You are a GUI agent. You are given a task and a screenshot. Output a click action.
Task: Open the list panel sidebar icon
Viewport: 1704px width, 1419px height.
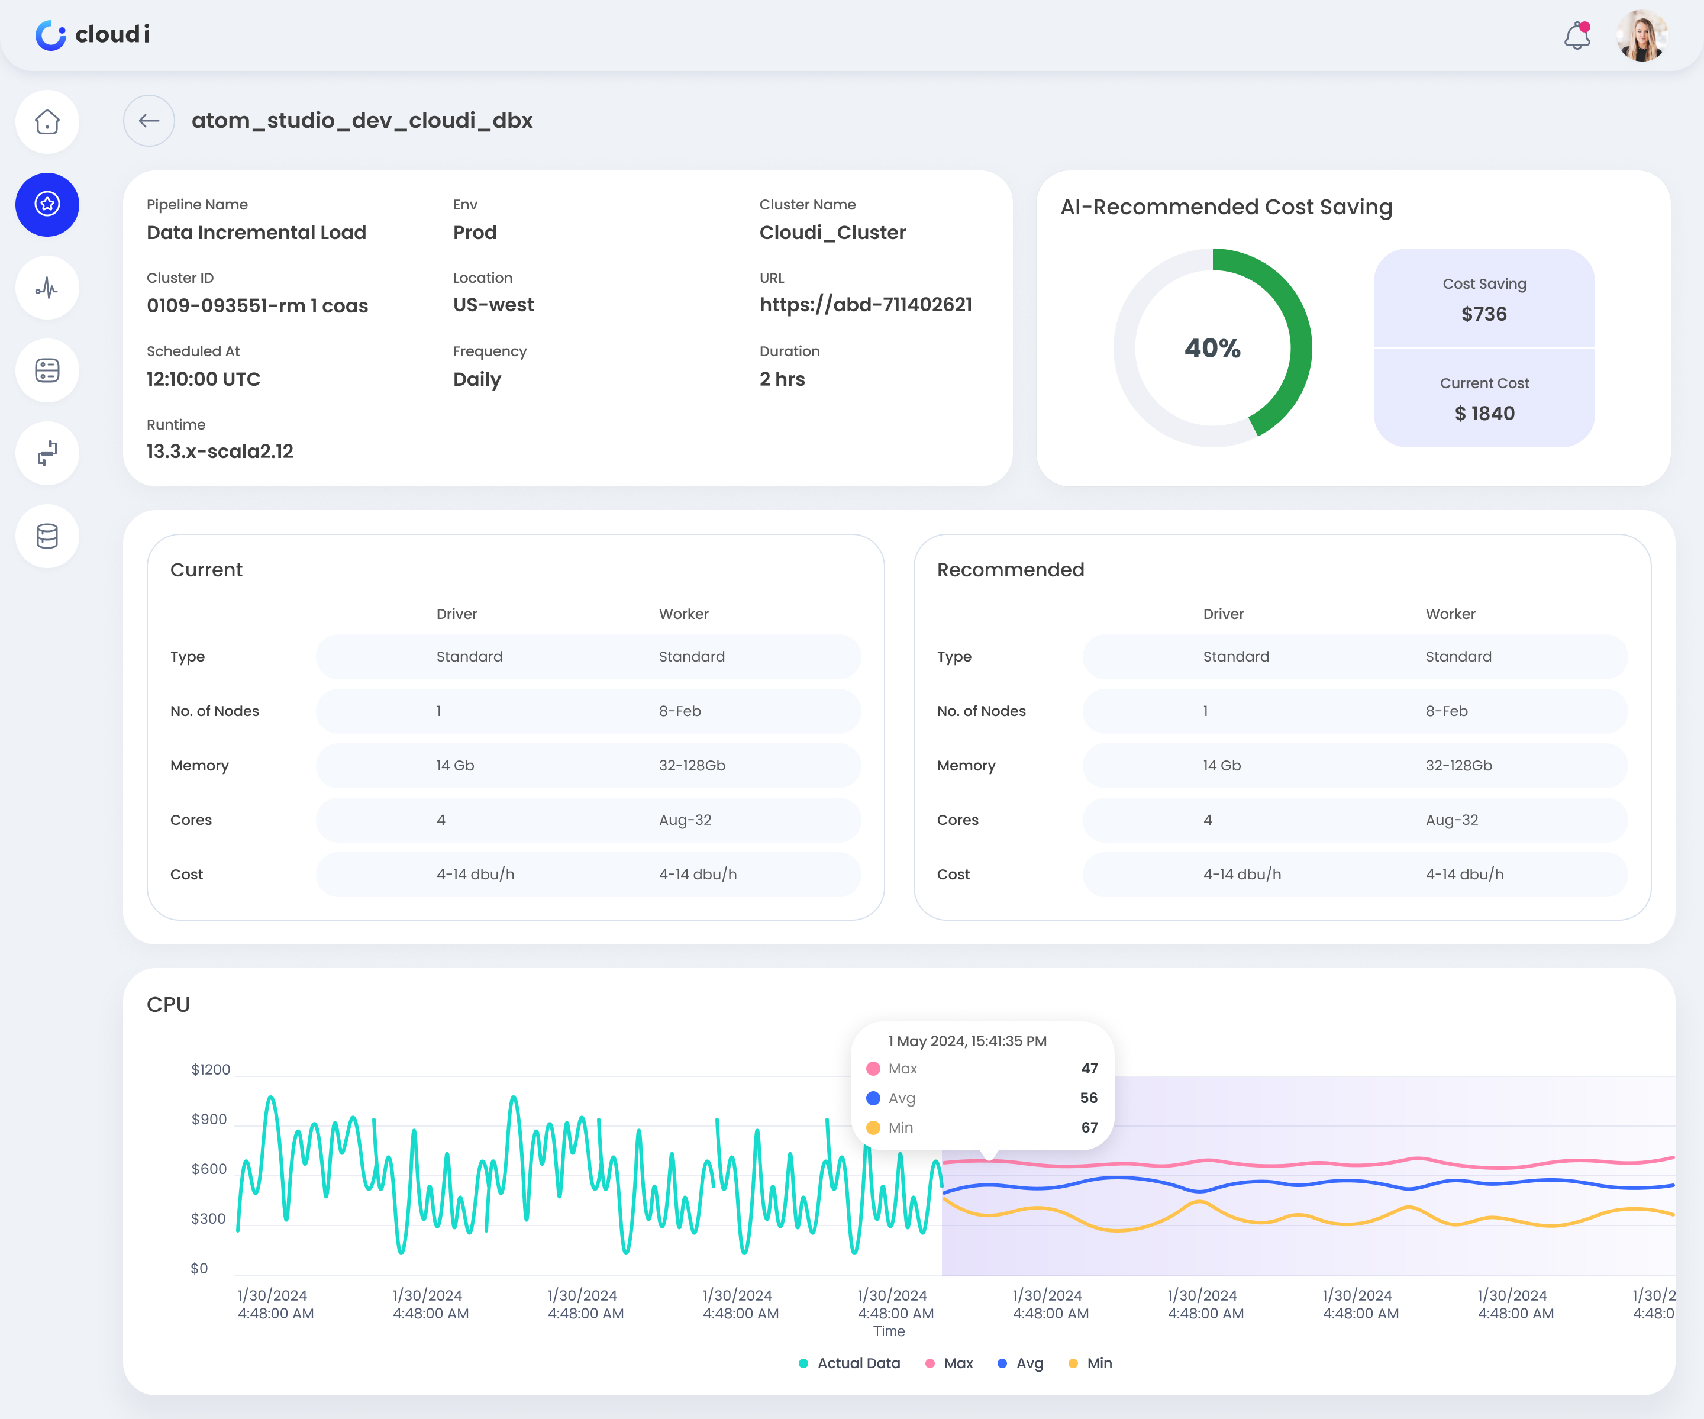[x=47, y=370]
